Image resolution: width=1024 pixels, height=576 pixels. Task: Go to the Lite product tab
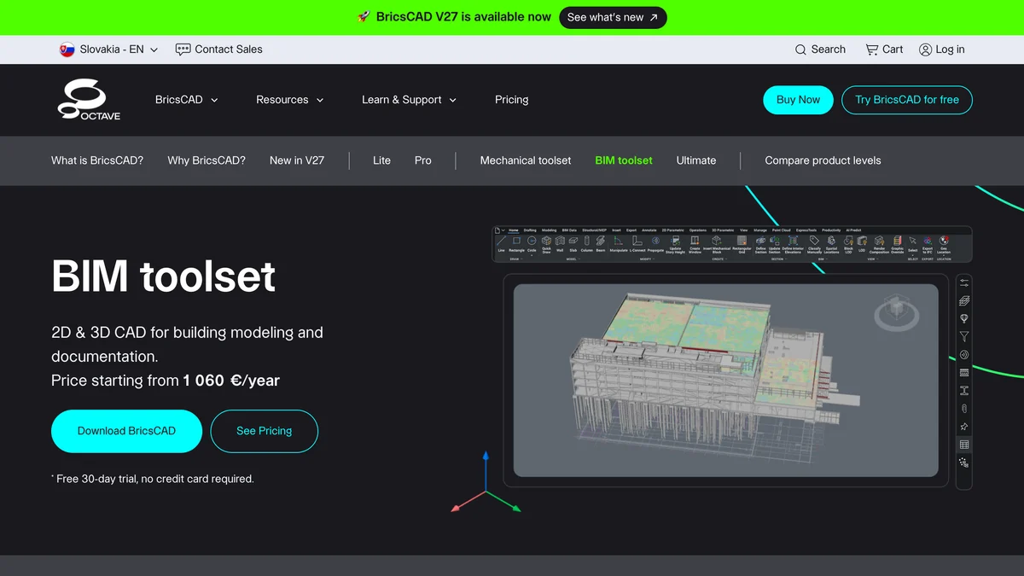[381, 160]
